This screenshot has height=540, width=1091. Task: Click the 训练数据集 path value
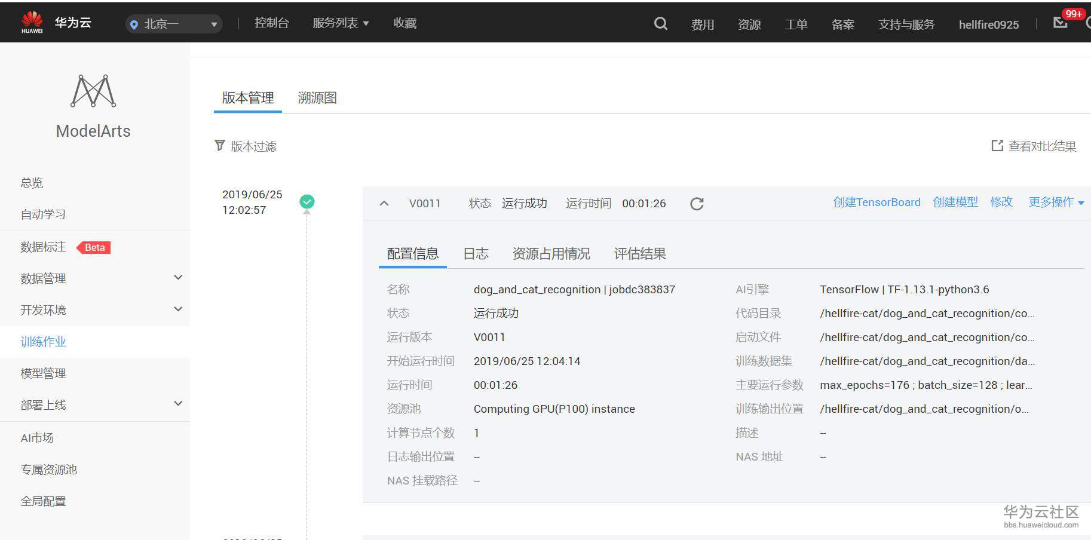(927, 361)
